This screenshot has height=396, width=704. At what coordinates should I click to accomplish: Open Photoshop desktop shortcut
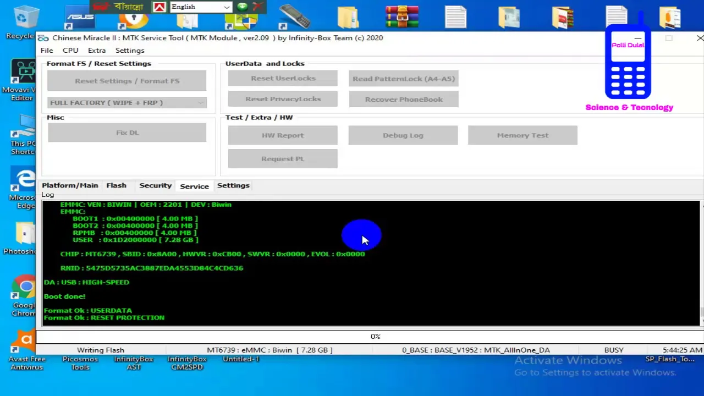point(21,238)
